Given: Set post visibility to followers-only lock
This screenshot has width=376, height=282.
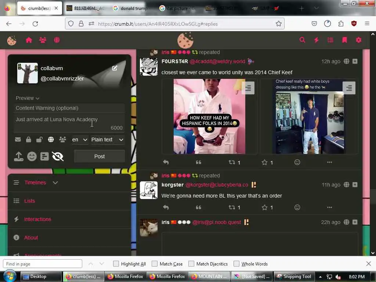Looking at the screenshot, I should click(x=29, y=140).
